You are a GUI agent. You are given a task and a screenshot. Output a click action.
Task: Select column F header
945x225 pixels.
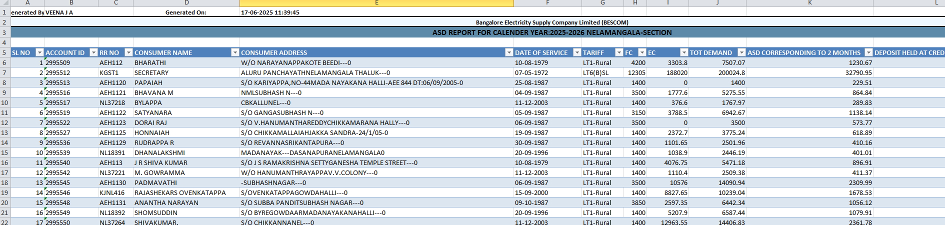[x=547, y=3]
